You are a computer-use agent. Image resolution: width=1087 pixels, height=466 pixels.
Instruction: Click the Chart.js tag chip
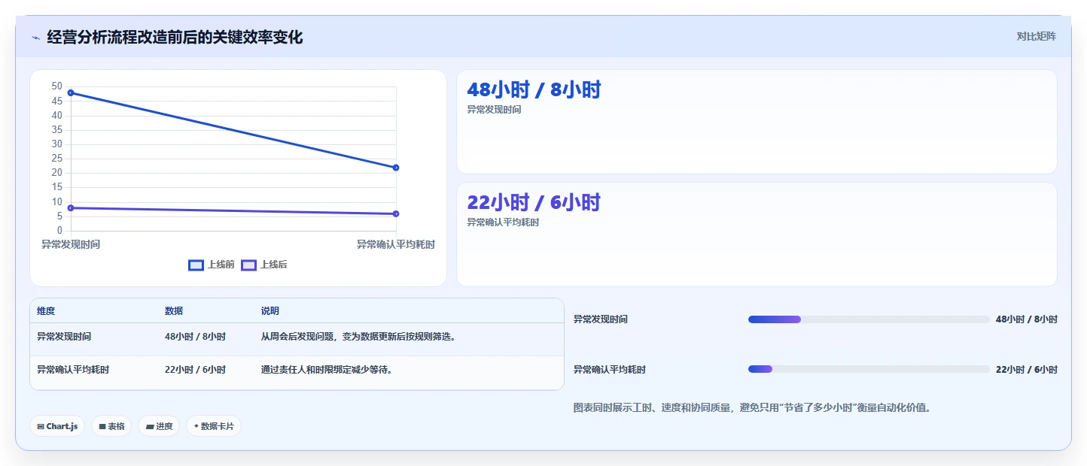57,426
